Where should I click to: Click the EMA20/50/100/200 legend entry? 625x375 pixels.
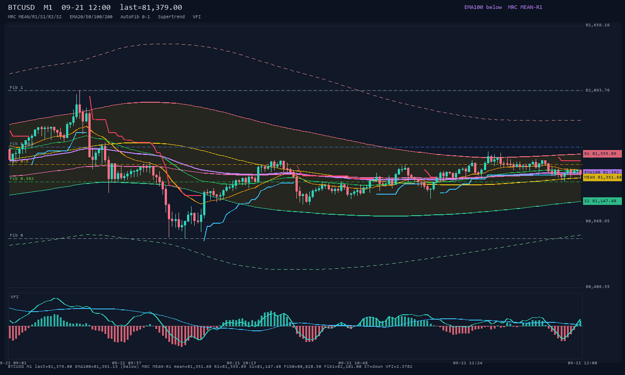(91, 17)
